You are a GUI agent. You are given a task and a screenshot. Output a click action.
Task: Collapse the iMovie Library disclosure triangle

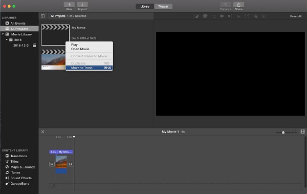click(3, 34)
